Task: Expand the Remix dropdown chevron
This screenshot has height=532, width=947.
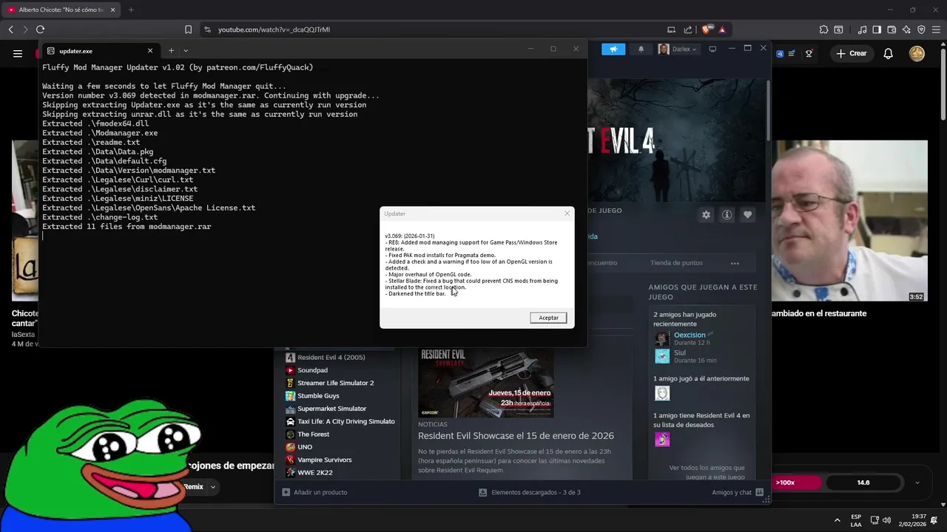Action: coord(212,487)
